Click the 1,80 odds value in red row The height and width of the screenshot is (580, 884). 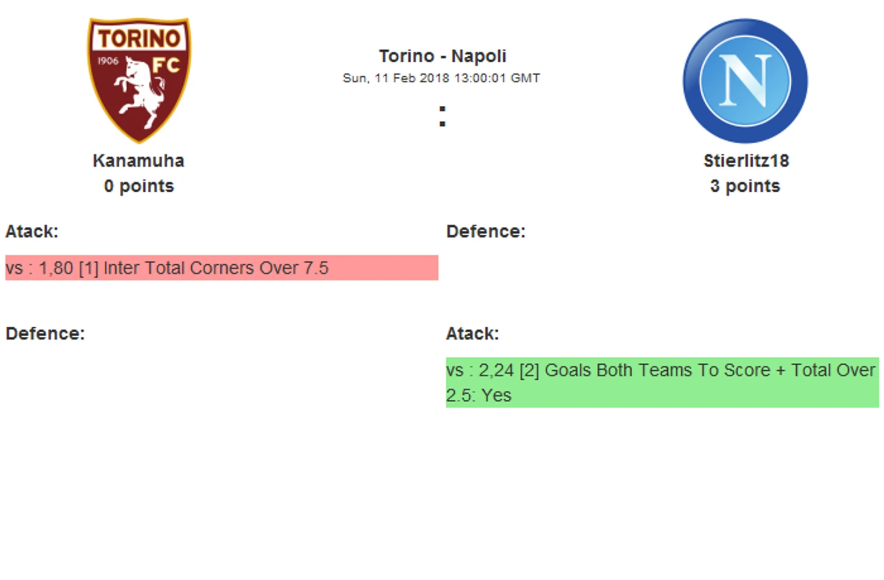[56, 268]
